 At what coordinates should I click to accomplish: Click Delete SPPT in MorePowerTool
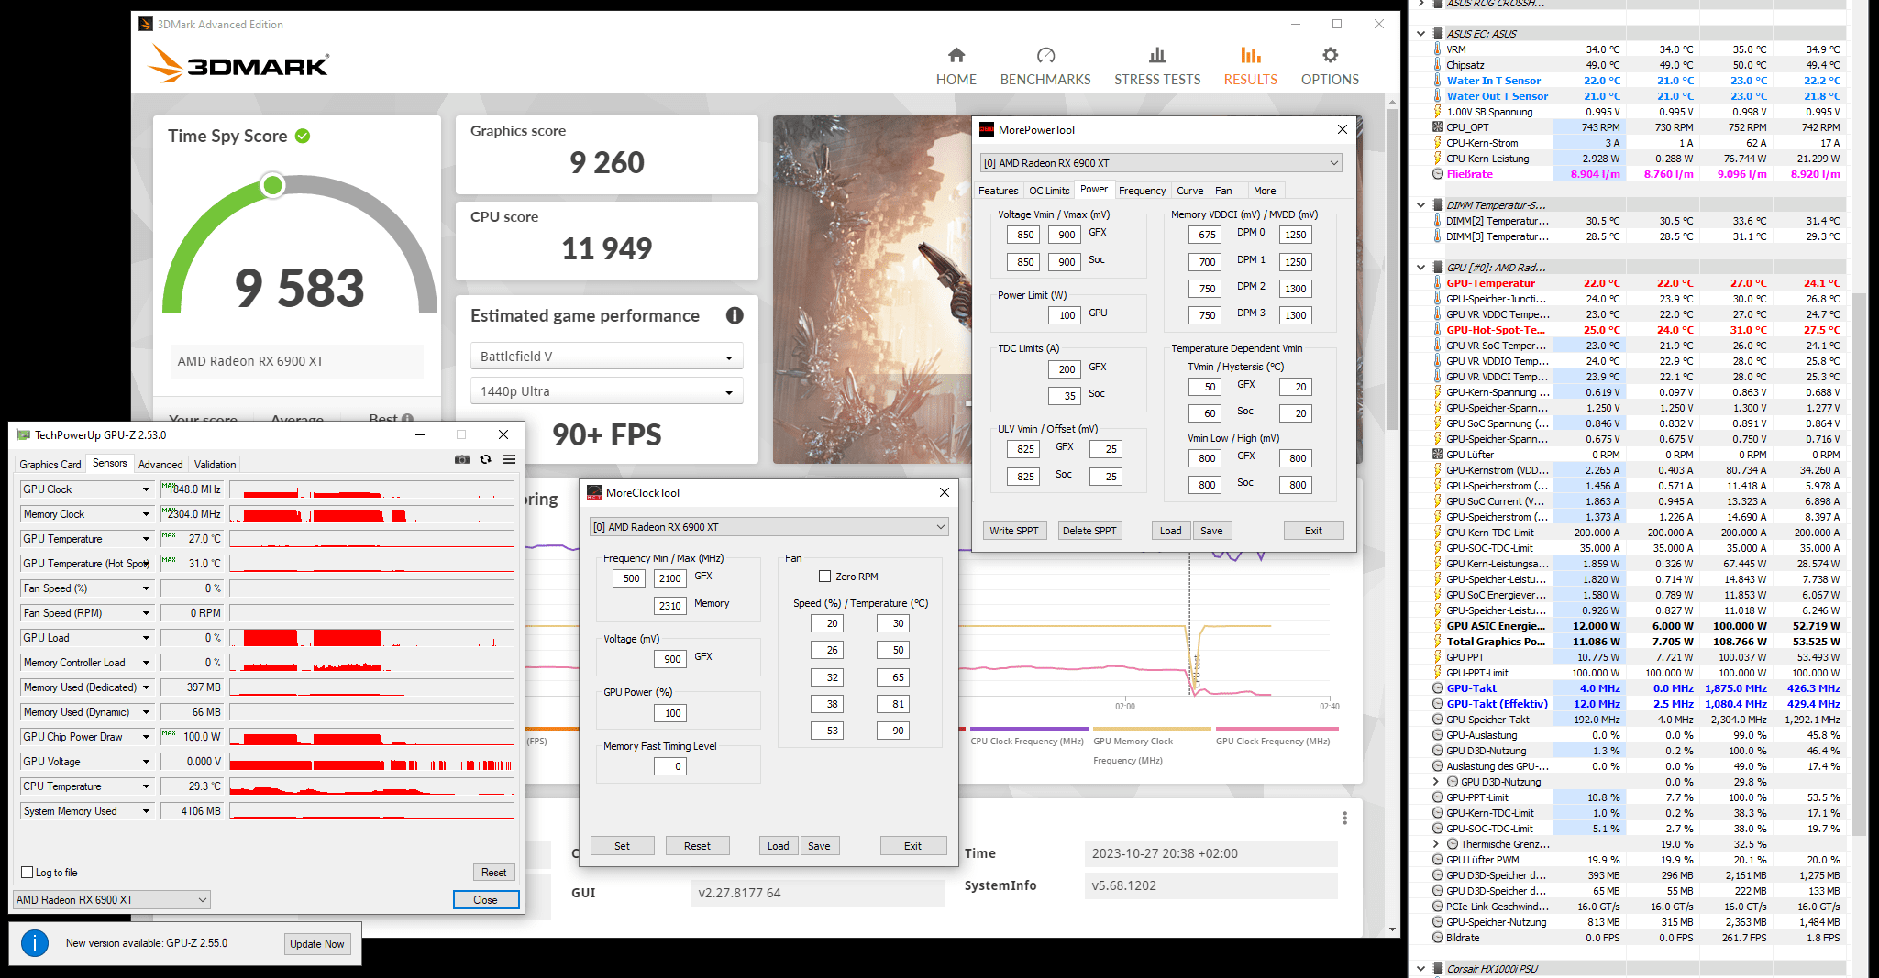(x=1089, y=531)
